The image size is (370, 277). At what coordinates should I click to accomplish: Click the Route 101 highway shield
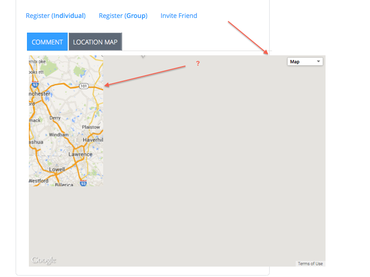84,86
